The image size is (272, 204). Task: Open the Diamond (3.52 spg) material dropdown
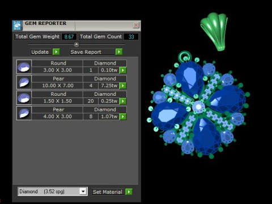pos(83,192)
